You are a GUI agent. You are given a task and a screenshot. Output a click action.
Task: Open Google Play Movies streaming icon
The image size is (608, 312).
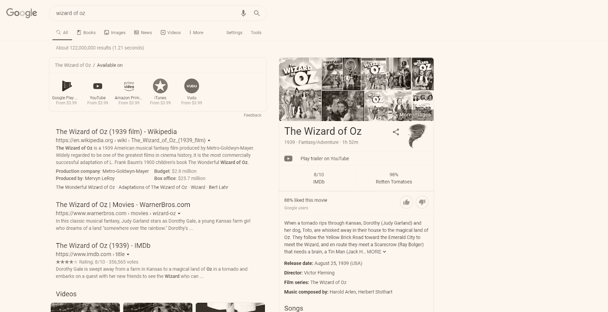66,86
